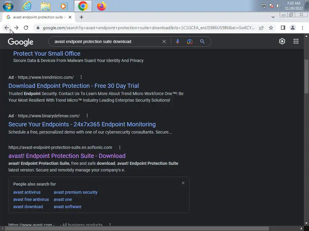
Task: Launch Firefox from the taskbar
Action: point(101,6)
